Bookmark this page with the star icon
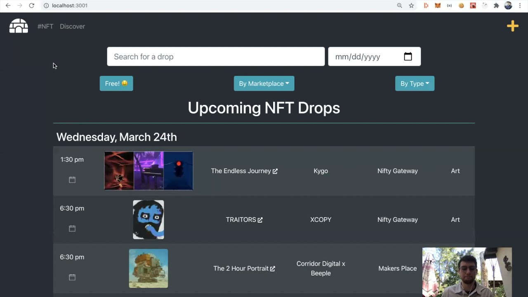 click(411, 5)
